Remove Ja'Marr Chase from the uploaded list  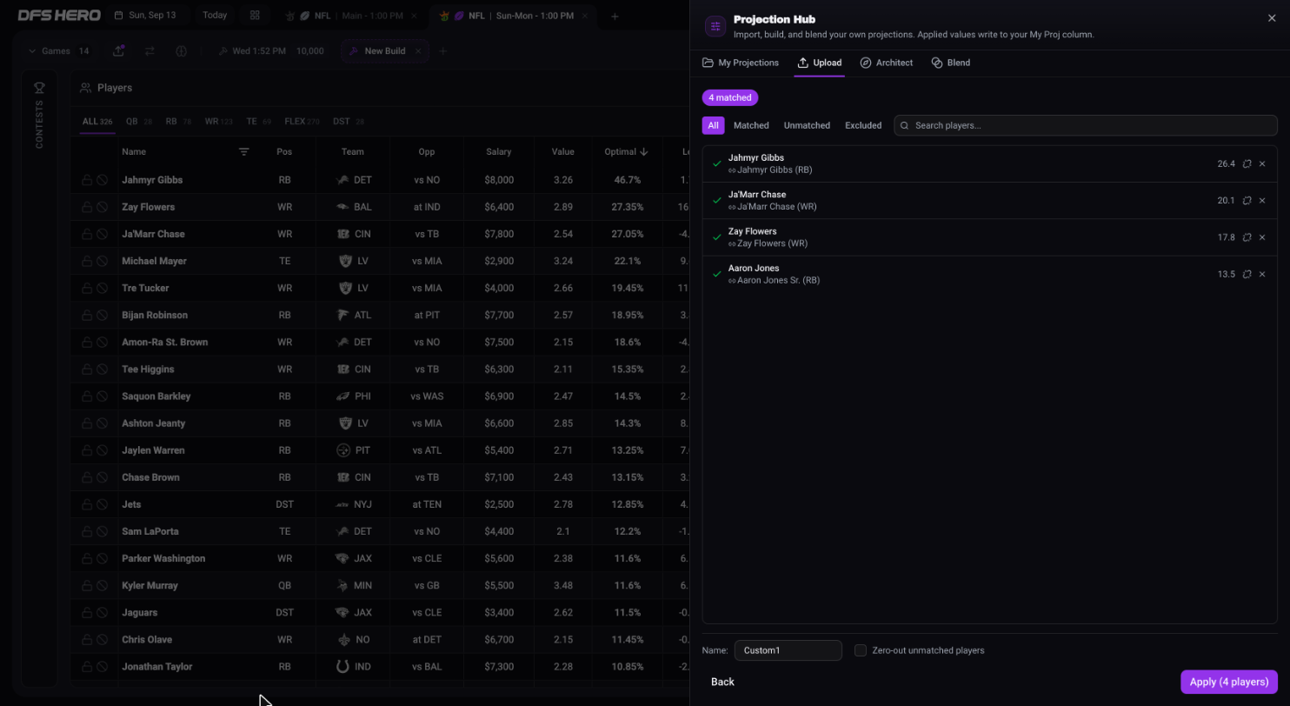(1262, 200)
